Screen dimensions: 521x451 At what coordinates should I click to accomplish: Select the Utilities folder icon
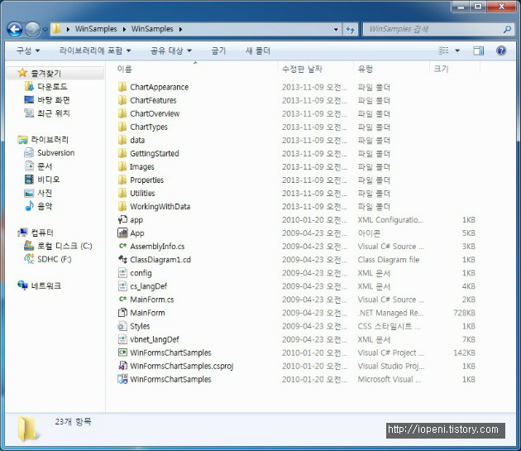point(122,194)
